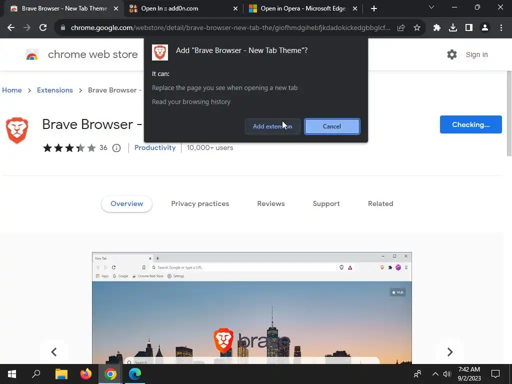
Task: Close the Brave Browser New Tab Theme tab
Action: coord(116,9)
